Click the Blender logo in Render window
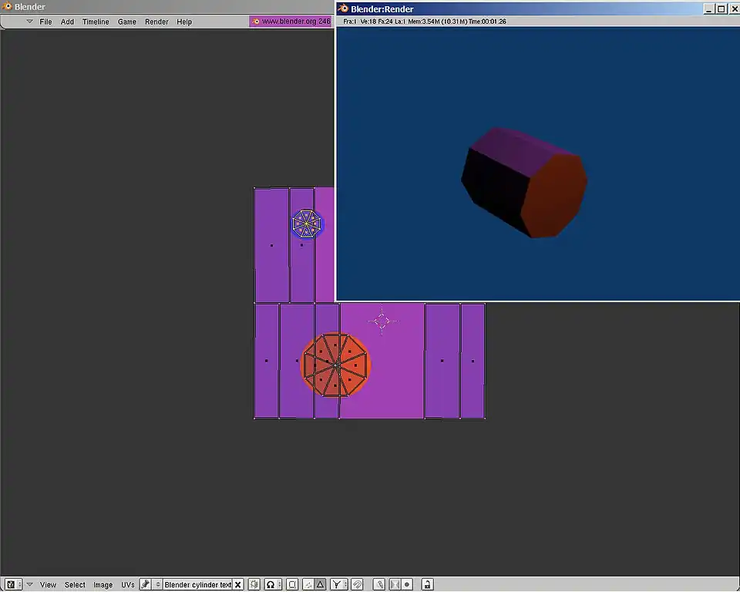This screenshot has height=592, width=740. (x=343, y=8)
